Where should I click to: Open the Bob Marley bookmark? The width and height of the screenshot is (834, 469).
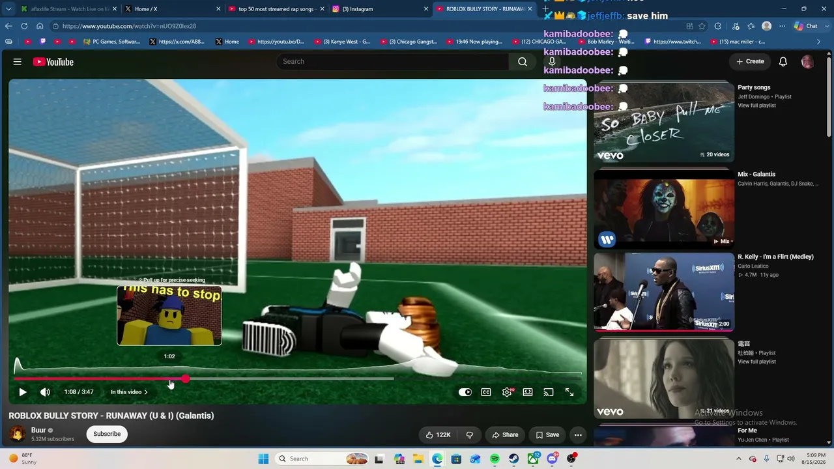(x=606, y=42)
